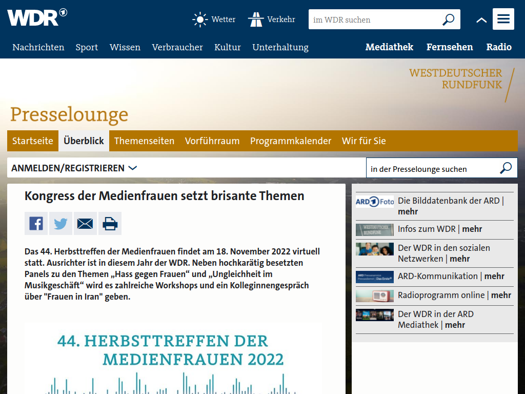The width and height of the screenshot is (525, 394).
Task: Open the Mediathek link
Action: tap(390, 47)
